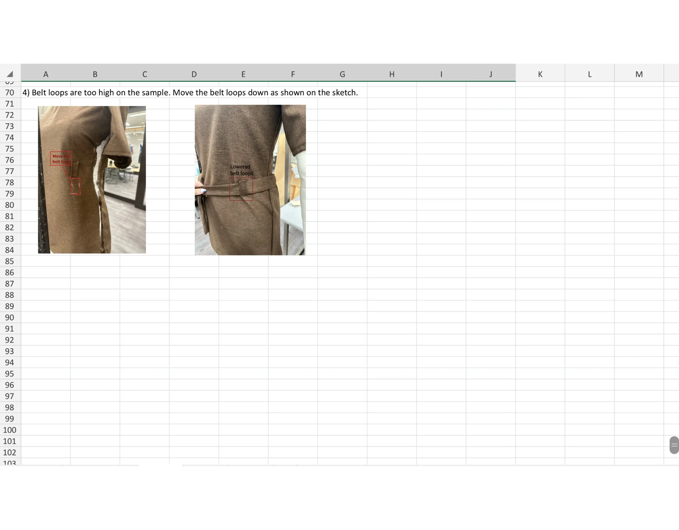This screenshot has width=679, height=530.
Task: Click cell with belt loops comment text
Action: point(190,92)
